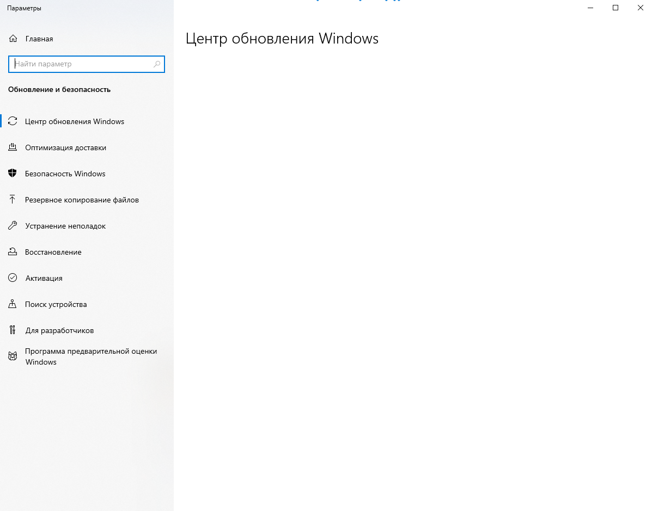Open Программа предварительной оценки Windows
This screenshot has width=652, height=511.
point(87,356)
